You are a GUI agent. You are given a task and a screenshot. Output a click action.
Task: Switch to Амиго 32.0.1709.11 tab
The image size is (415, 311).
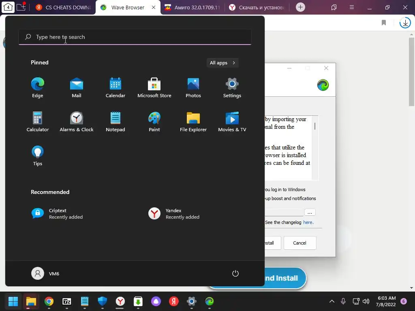193,7
